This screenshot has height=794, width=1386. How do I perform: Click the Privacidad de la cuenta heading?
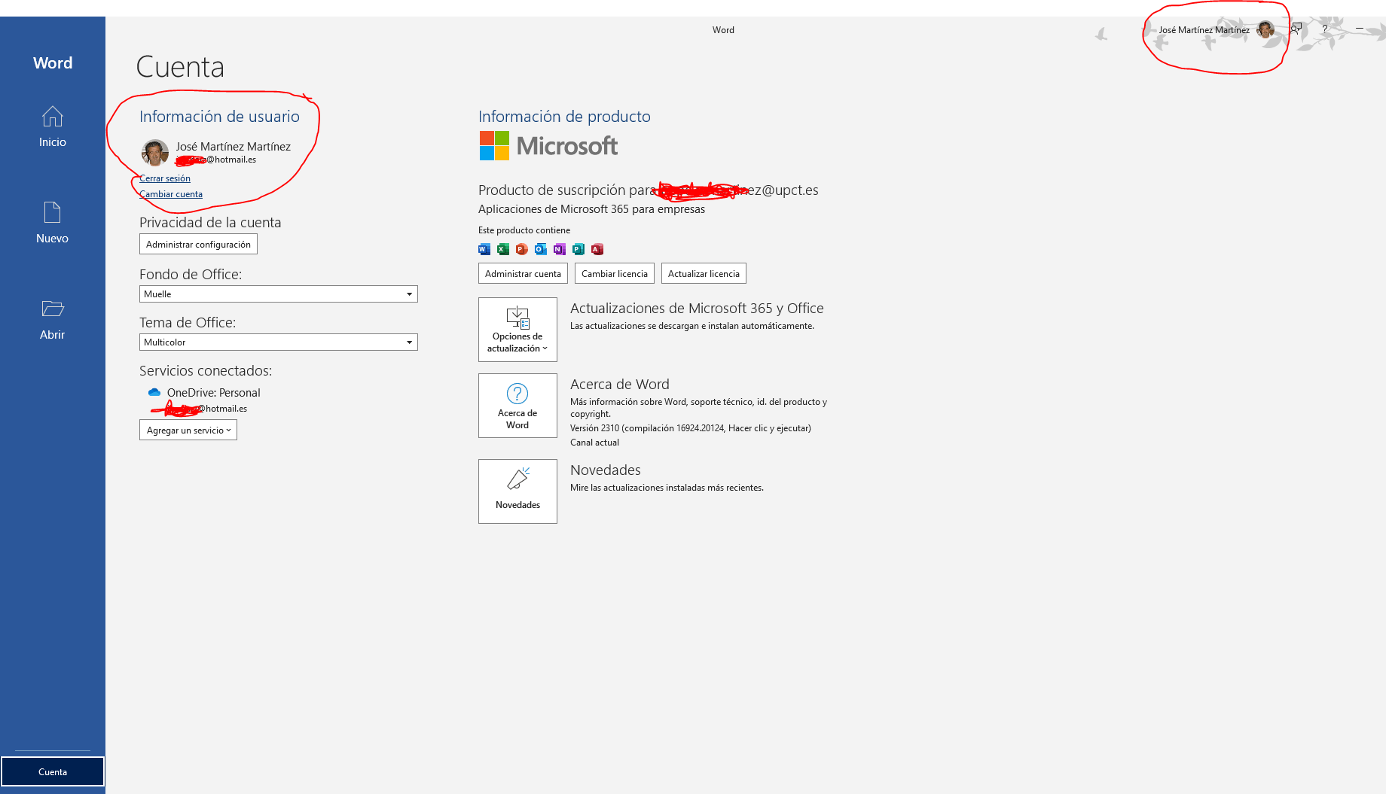210,223
